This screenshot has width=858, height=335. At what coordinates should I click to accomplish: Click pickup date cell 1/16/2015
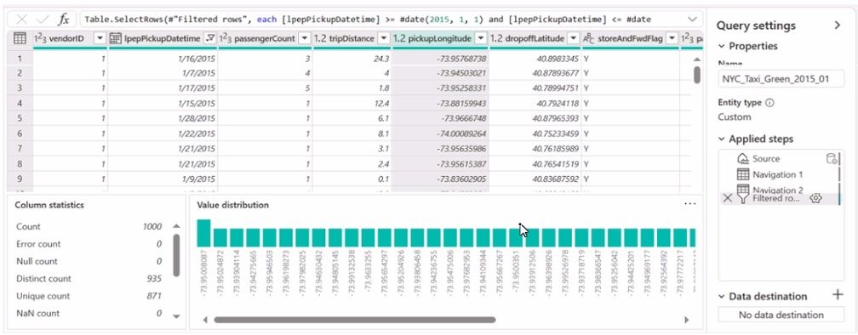tap(163, 59)
